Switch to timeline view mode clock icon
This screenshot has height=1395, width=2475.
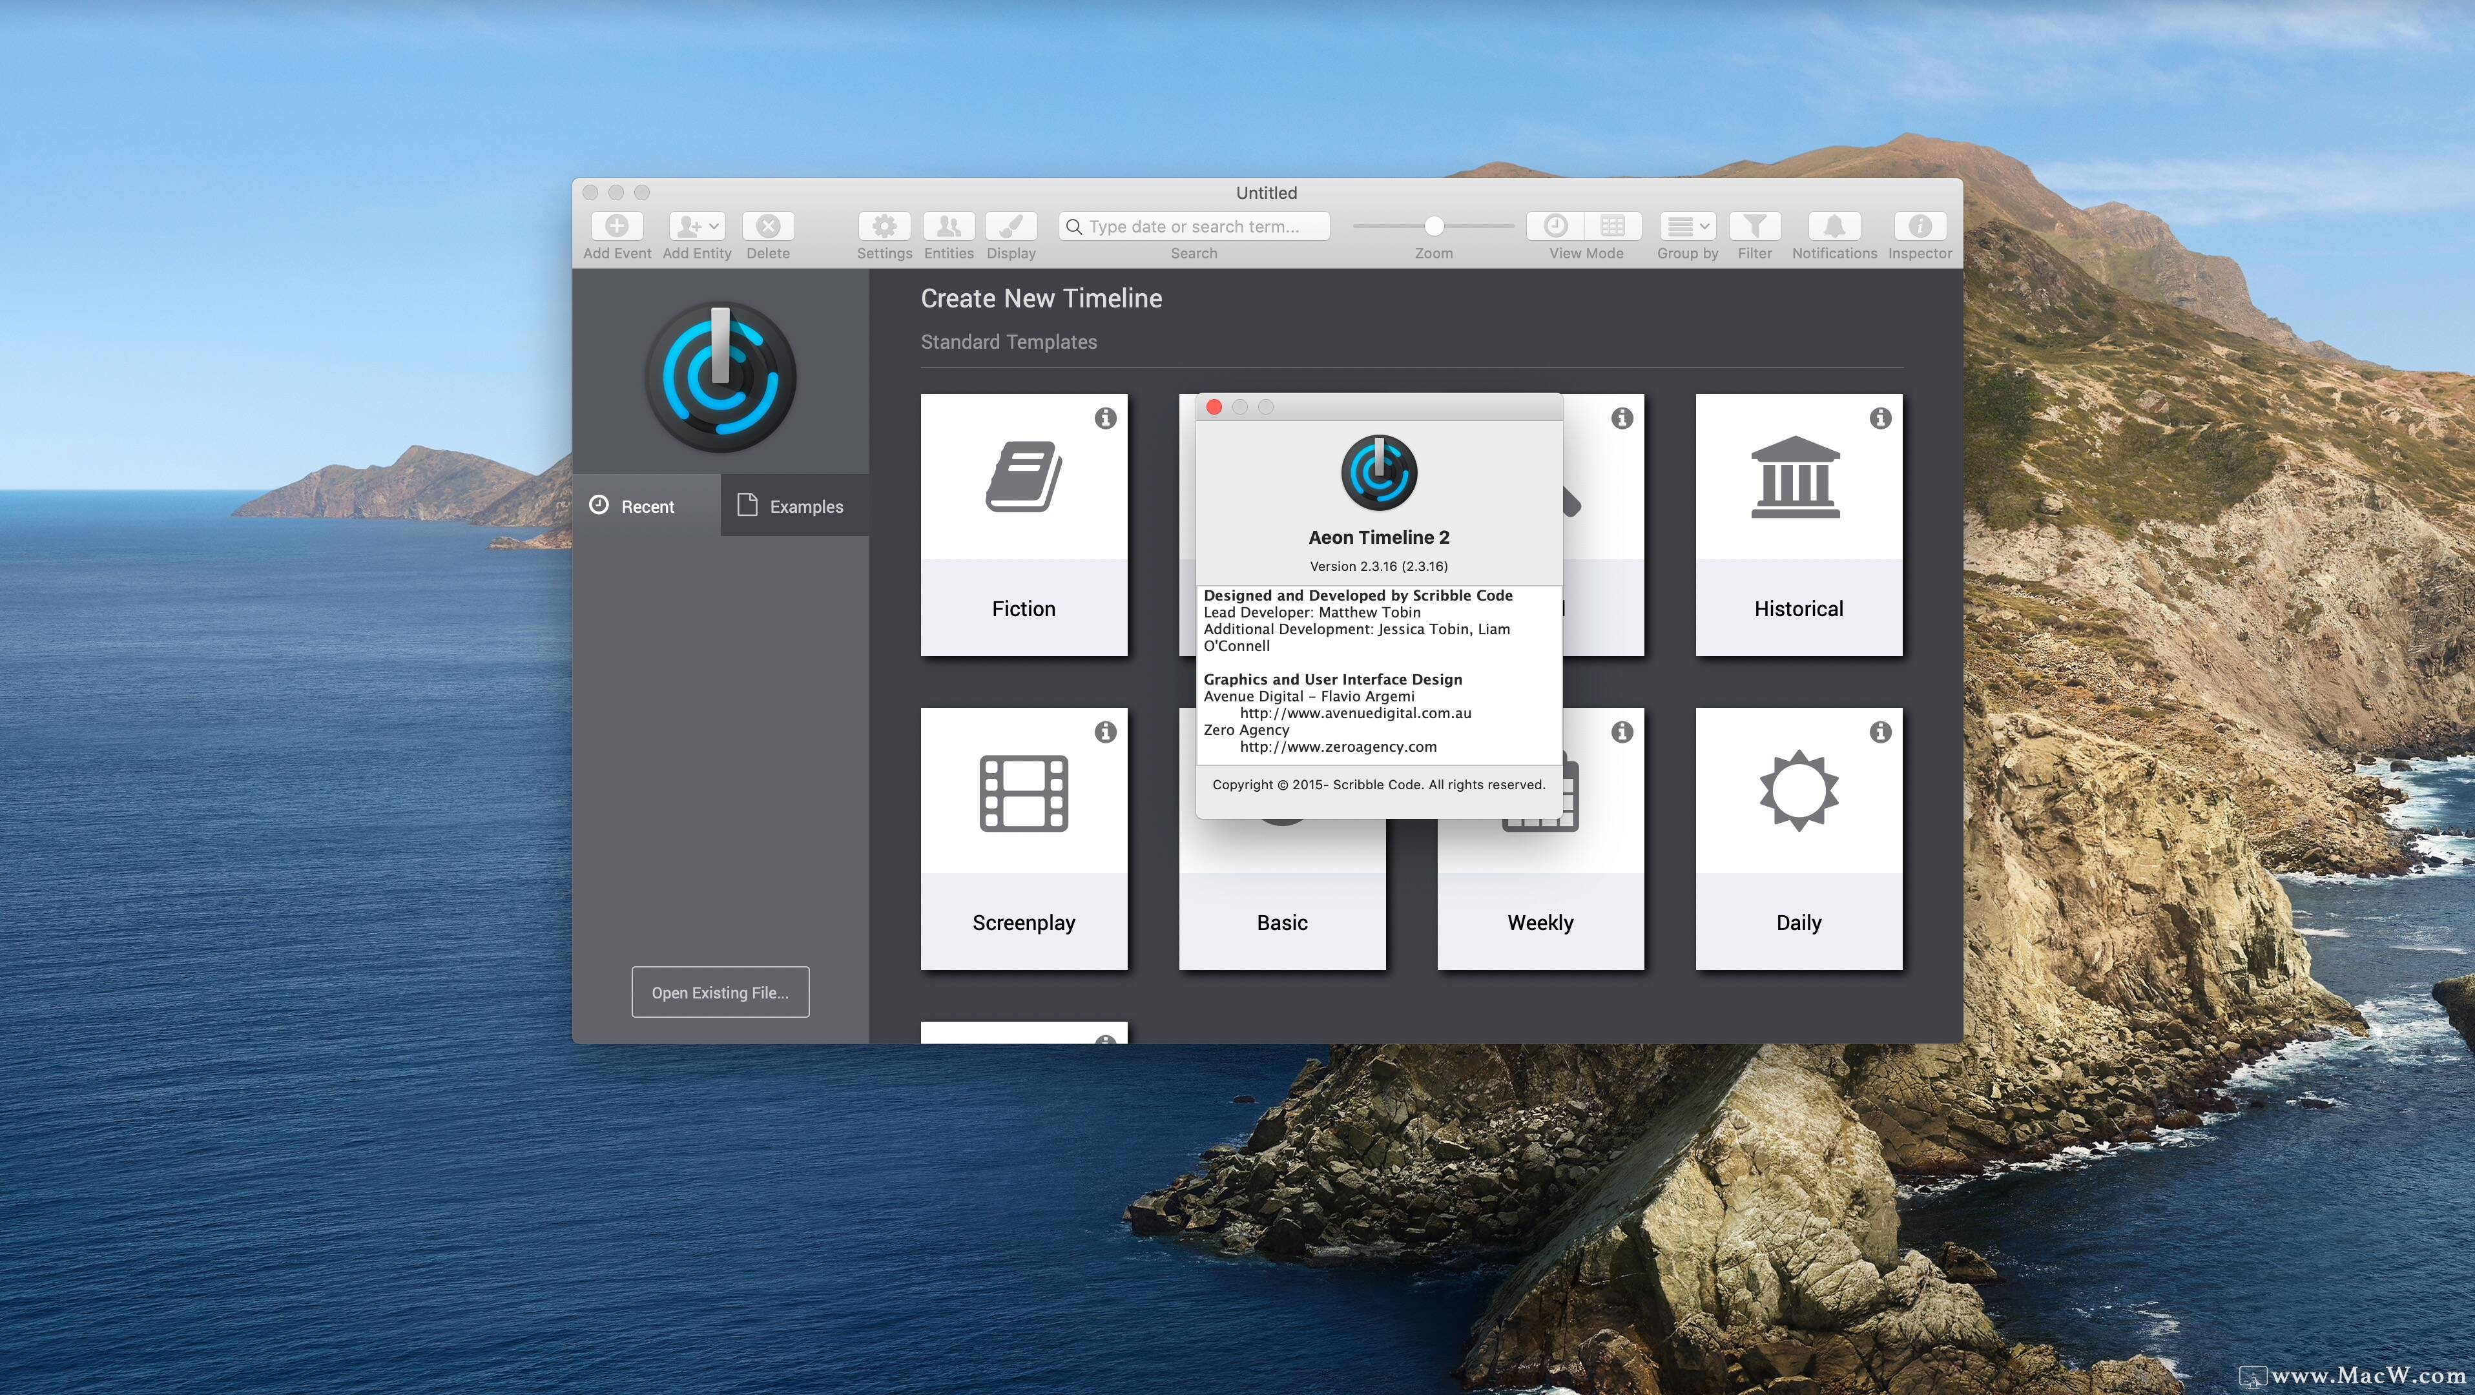1555,226
